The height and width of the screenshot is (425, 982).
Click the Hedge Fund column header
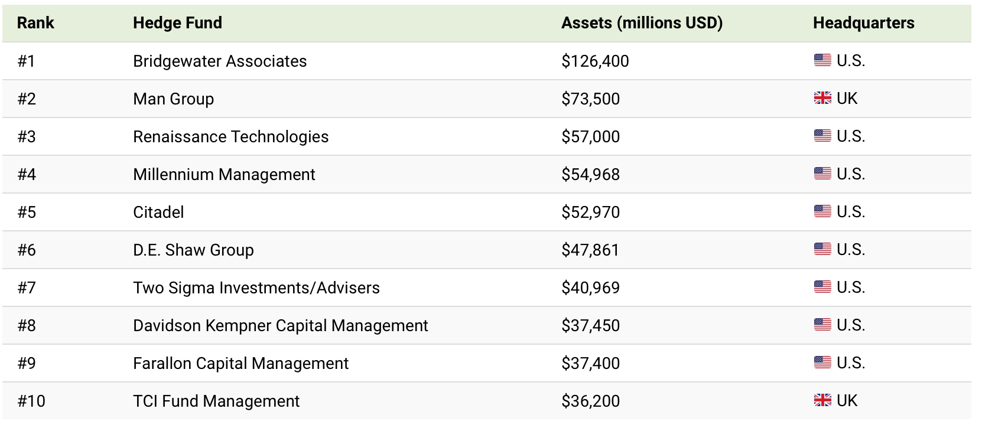[177, 23]
